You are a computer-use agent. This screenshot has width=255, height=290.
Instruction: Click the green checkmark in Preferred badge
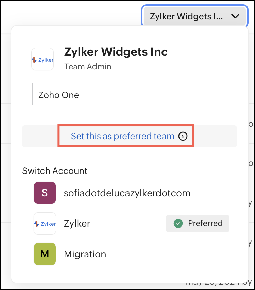(x=178, y=223)
